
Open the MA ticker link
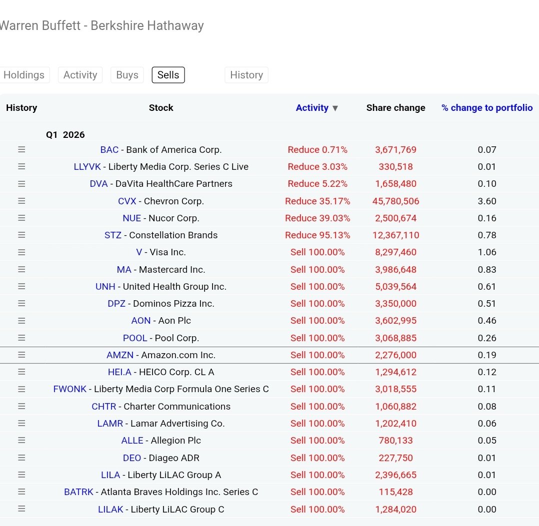124,270
